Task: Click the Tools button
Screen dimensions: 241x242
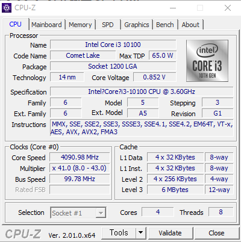Action: click(119, 233)
